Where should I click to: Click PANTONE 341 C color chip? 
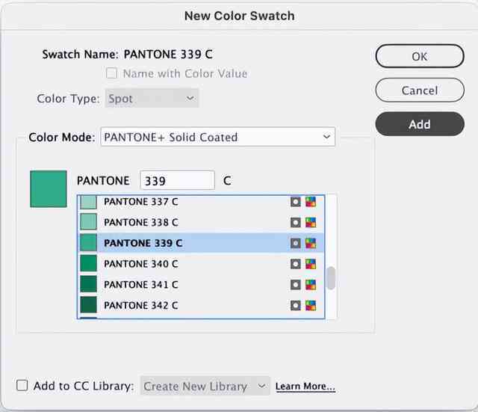pyautogui.click(x=88, y=284)
